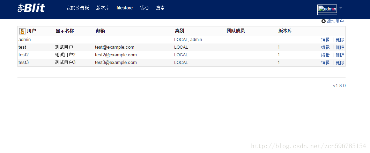Viewport: 370px width, 153px height.
Task: Click the 类别 column header
Action: (179, 31)
